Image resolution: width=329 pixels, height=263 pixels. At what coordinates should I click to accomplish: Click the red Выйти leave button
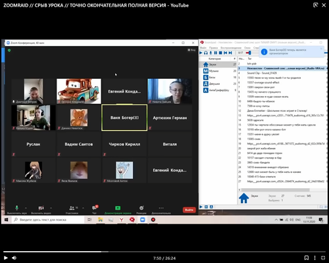[x=189, y=210]
